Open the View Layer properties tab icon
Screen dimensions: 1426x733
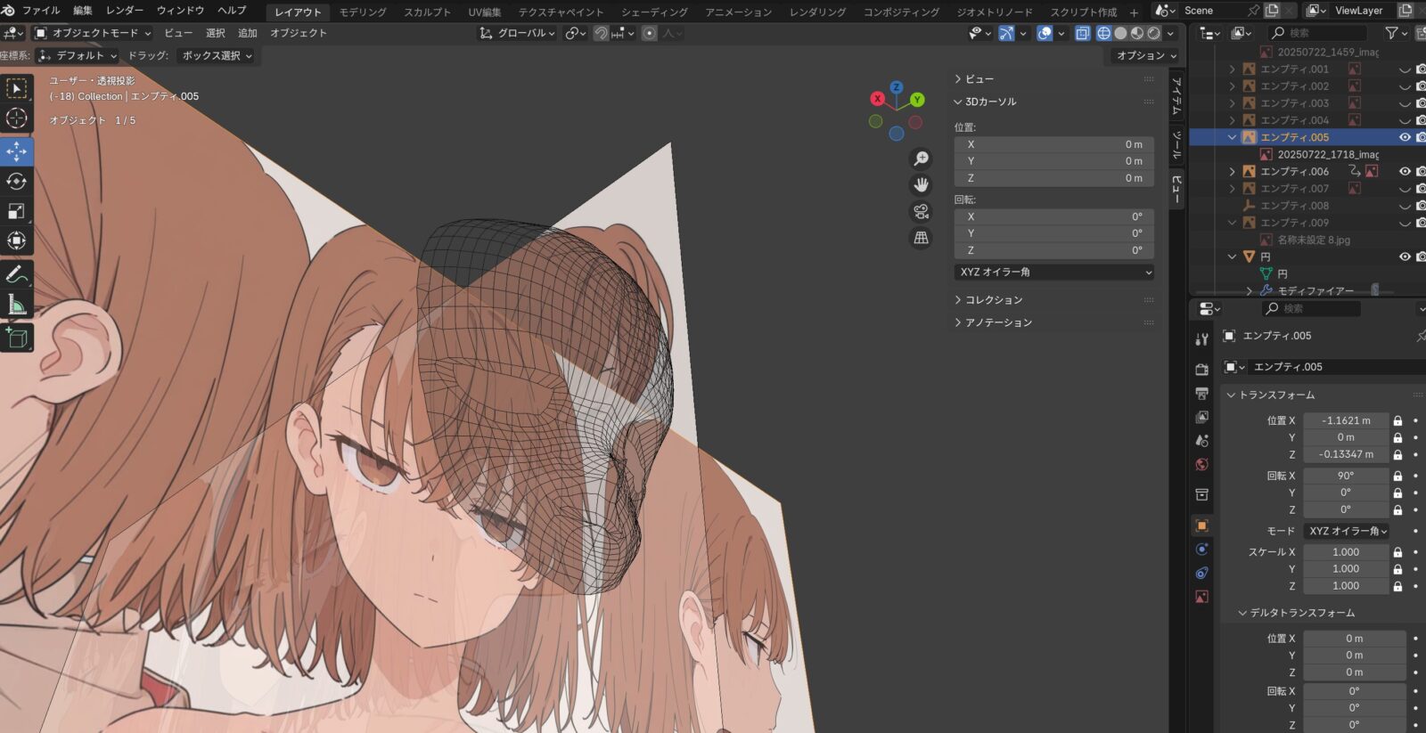1201,417
